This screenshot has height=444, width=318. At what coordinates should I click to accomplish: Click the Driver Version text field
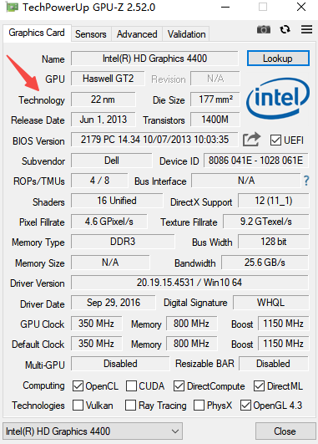(189, 283)
